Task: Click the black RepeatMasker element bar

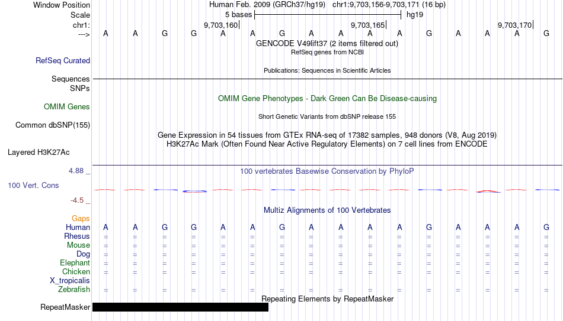Action: point(180,307)
